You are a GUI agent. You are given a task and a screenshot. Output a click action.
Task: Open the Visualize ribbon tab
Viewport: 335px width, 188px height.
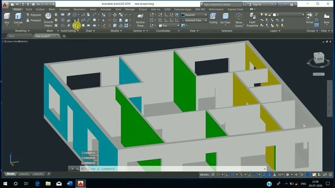64,9
